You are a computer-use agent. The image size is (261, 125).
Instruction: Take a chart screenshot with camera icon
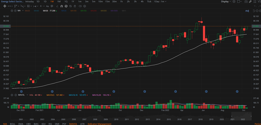246,1
